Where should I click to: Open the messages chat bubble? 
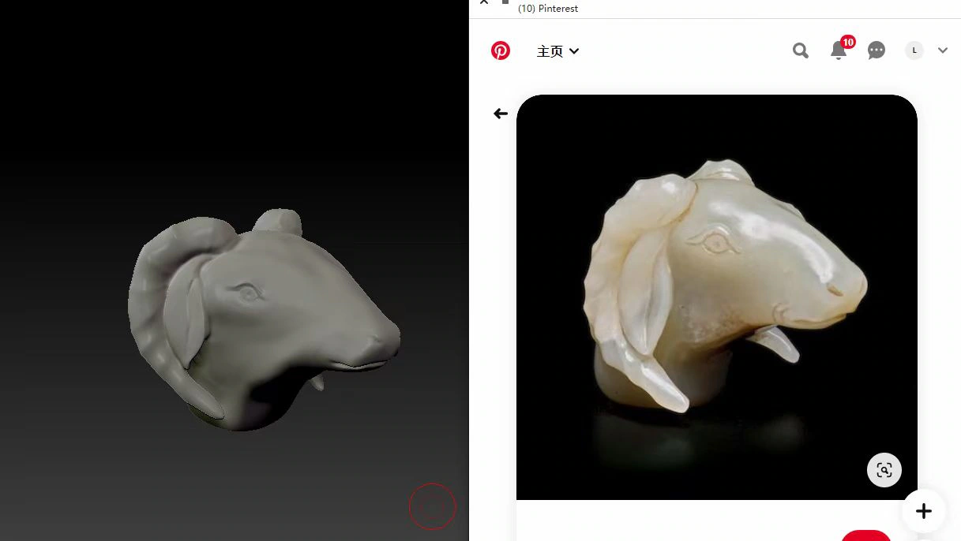pyautogui.click(x=877, y=50)
